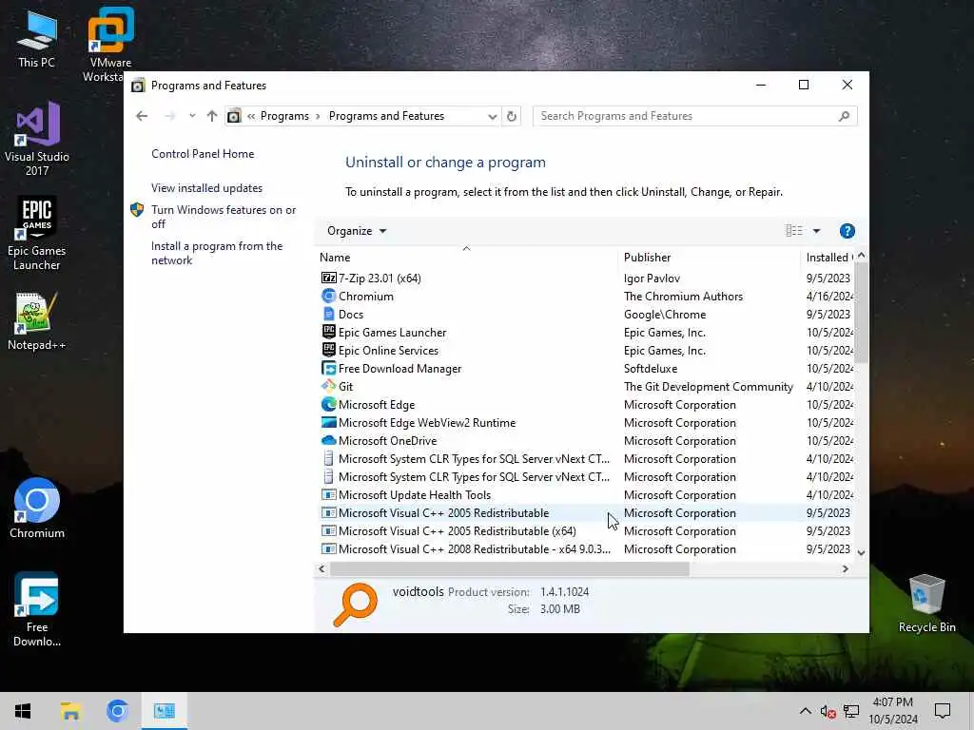Open Turn Windows features on or off
Image resolution: width=974 pixels, height=730 pixels.
coord(224,217)
